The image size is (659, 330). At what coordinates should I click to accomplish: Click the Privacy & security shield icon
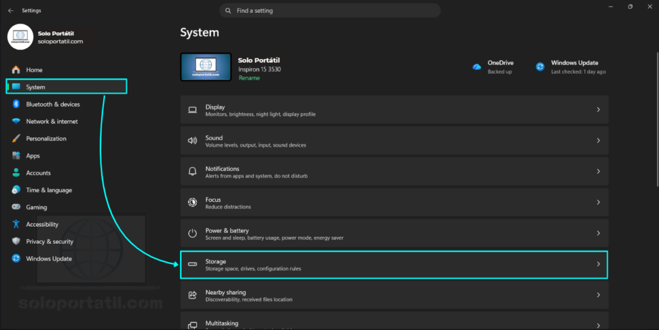click(16, 241)
